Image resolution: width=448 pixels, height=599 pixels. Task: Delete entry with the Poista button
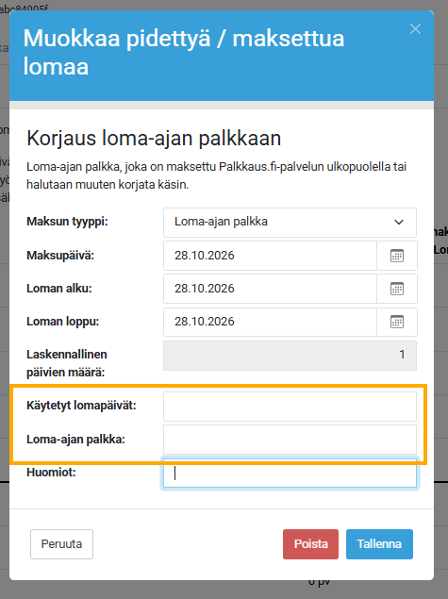tap(310, 544)
